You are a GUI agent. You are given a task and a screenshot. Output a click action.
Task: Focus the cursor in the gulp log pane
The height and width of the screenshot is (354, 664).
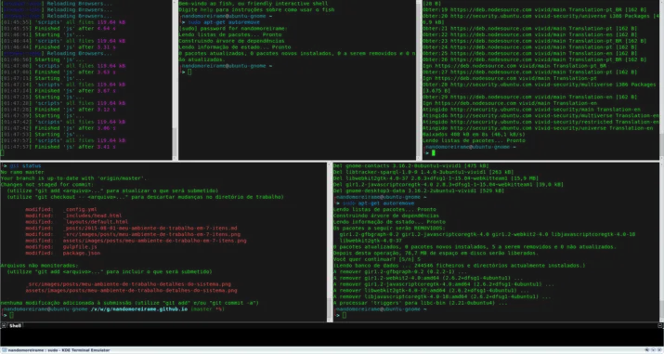tap(2, 153)
